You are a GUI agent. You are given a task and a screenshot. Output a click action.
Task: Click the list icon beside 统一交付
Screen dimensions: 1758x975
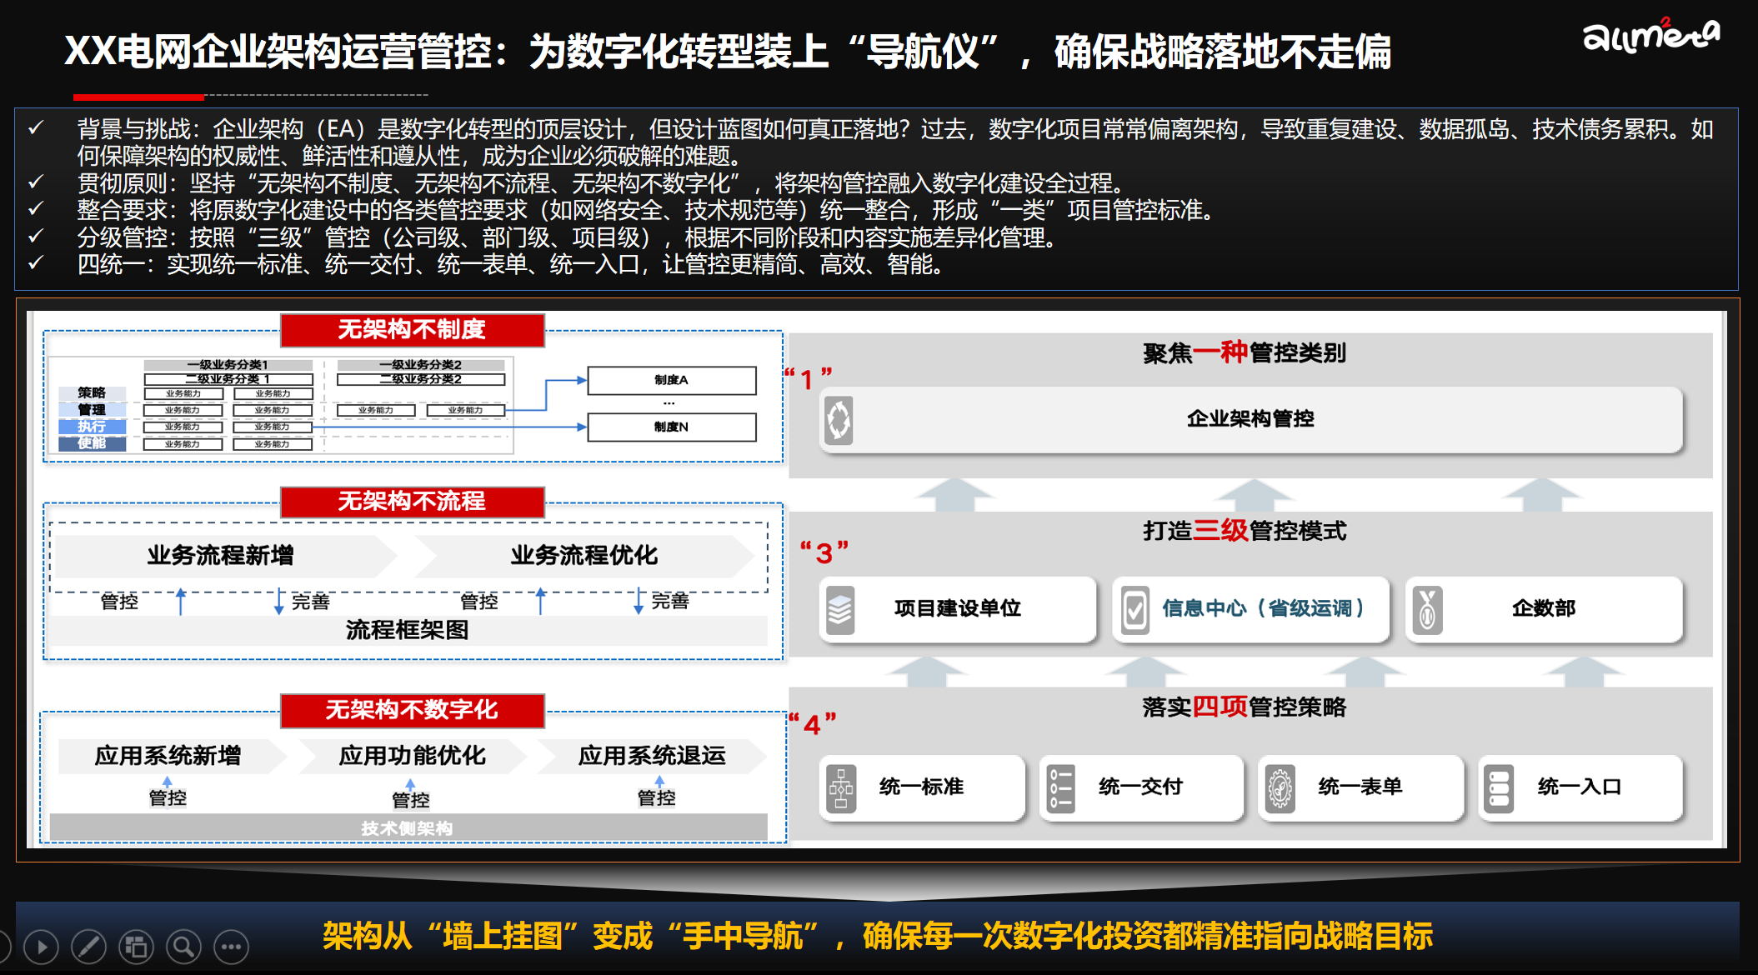click(1060, 788)
